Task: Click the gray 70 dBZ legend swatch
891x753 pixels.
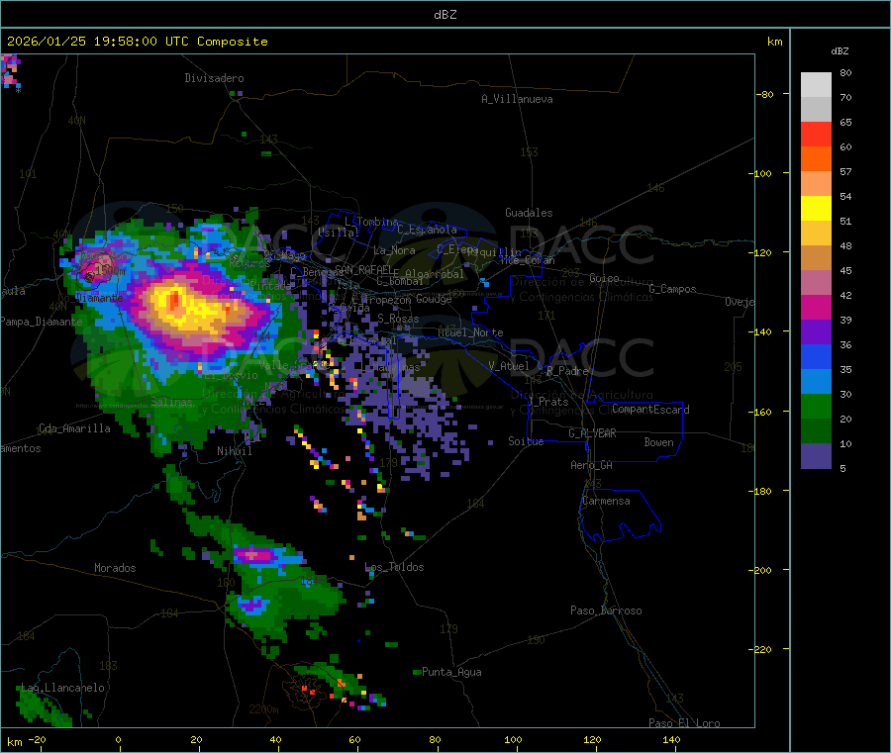Action: click(x=816, y=110)
